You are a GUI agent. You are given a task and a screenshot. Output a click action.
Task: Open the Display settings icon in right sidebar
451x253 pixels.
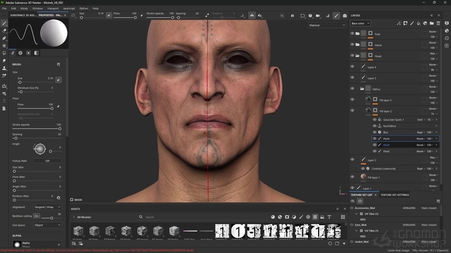447,23
